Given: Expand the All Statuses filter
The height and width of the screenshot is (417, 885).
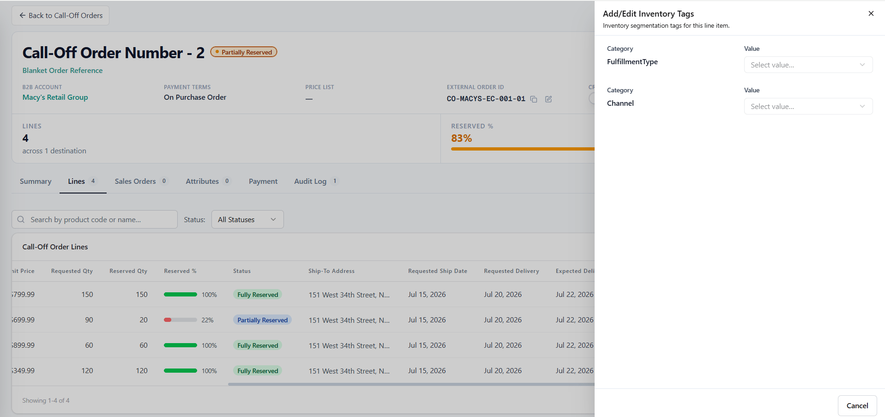Looking at the screenshot, I should click(x=247, y=219).
